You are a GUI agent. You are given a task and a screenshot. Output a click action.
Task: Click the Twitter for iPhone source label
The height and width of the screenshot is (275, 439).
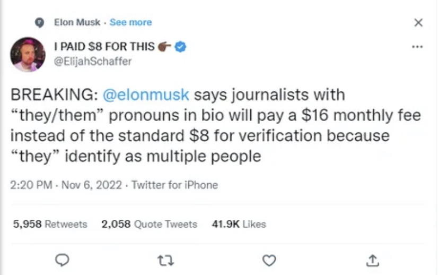[x=174, y=185]
